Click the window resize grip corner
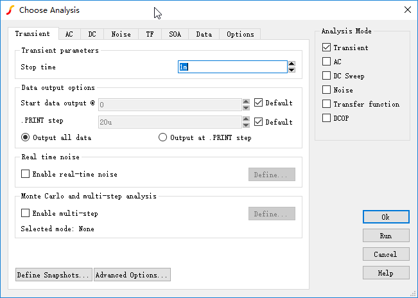This screenshot has width=418, height=298. (414, 294)
